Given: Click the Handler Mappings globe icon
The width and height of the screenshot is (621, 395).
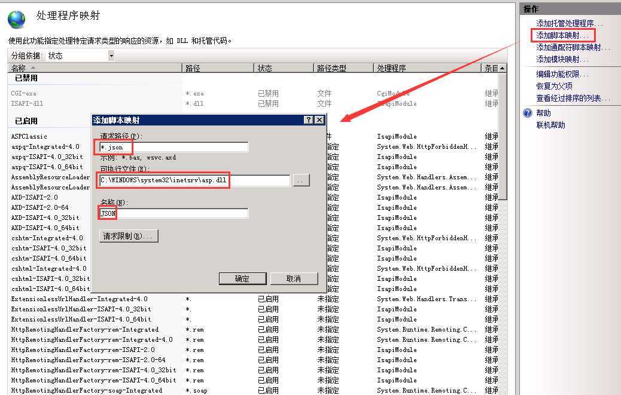Looking at the screenshot, I should (16, 19).
